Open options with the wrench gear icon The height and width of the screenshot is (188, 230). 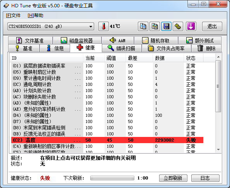coord(178,26)
